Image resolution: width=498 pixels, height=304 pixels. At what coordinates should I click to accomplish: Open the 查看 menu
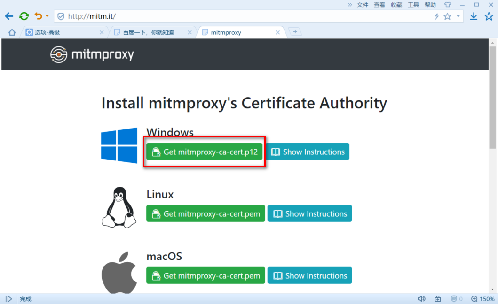click(379, 5)
